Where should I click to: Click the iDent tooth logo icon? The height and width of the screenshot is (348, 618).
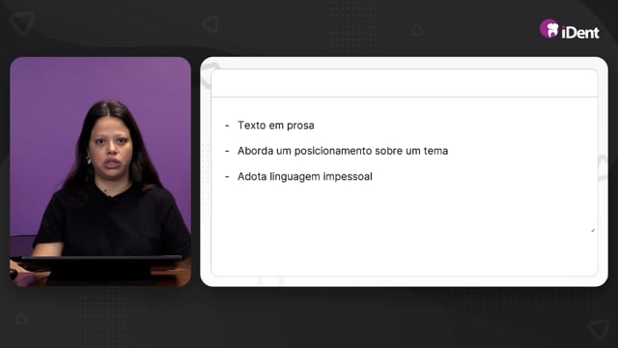tap(549, 29)
